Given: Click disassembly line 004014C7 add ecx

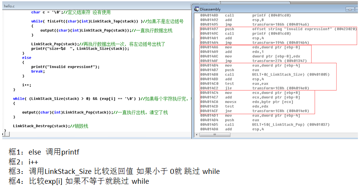Looking at the screenshot, I should click(250, 97).
